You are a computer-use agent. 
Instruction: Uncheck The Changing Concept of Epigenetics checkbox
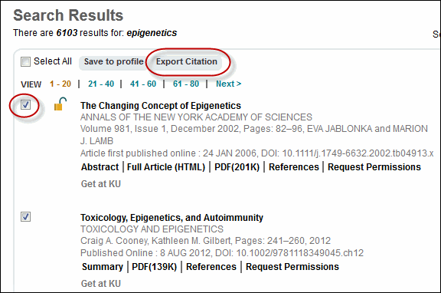pyautogui.click(x=25, y=105)
